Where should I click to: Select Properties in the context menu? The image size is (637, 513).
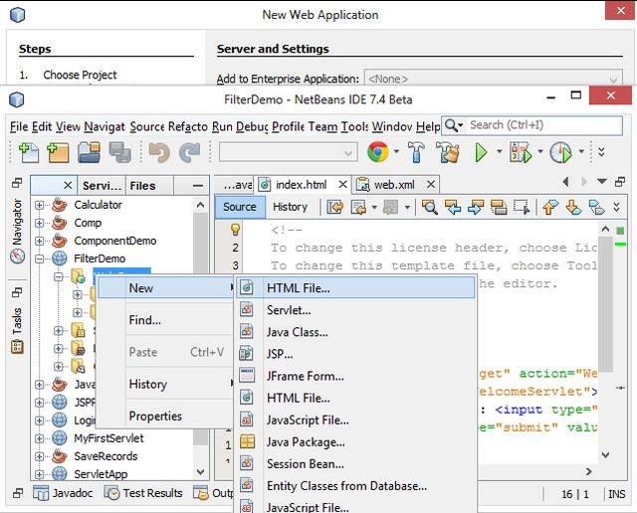pyautogui.click(x=155, y=416)
